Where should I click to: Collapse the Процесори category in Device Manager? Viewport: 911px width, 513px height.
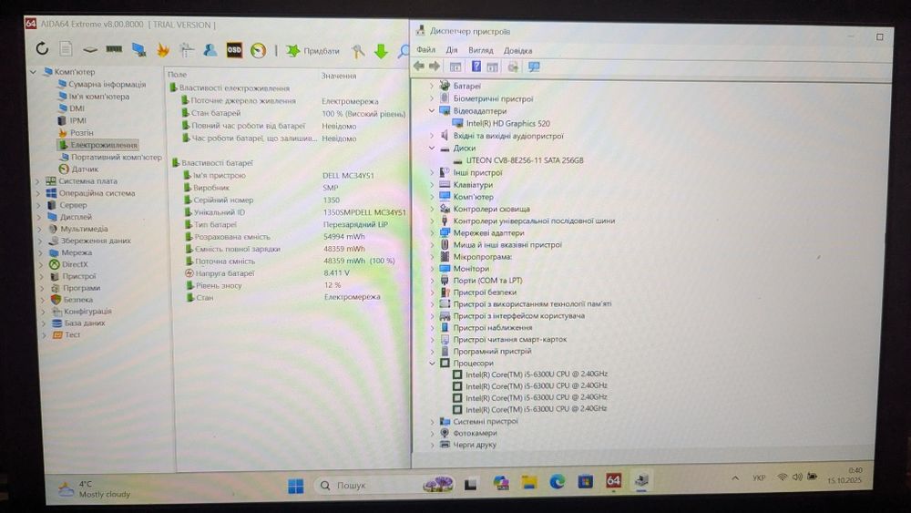click(x=432, y=363)
